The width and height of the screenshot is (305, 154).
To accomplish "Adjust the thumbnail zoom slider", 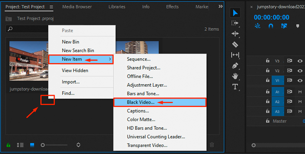I will coord(43,145).
